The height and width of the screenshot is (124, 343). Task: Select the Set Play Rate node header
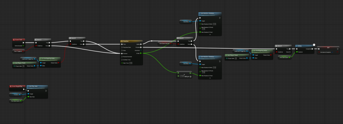click(x=37, y=87)
